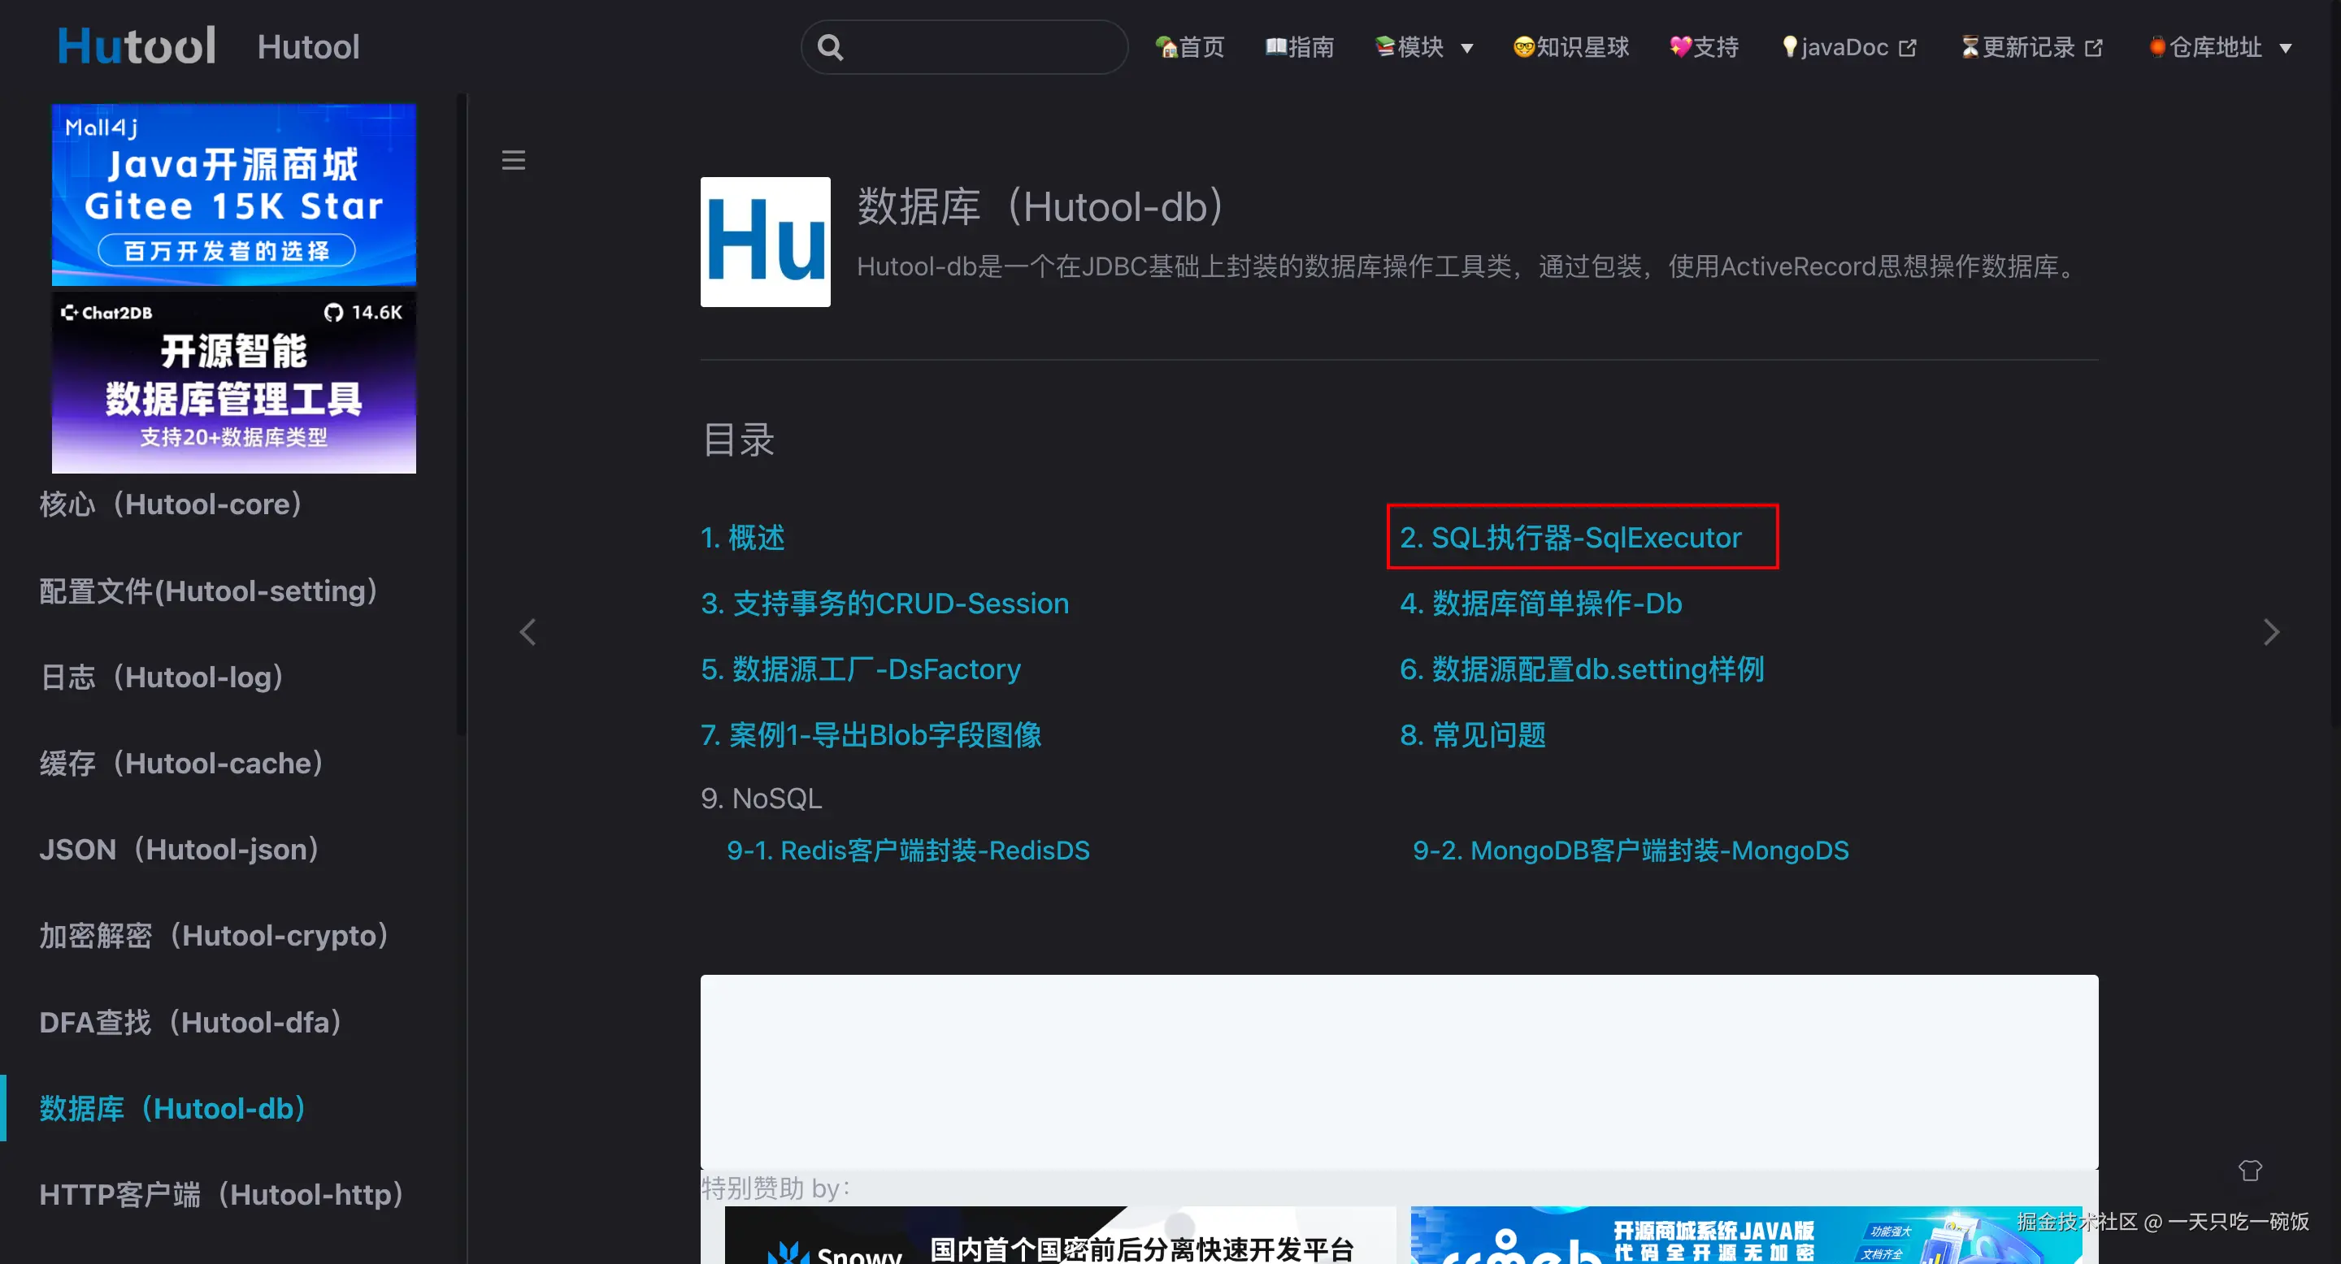Open the Mall4j Java banner

pyautogui.click(x=233, y=194)
